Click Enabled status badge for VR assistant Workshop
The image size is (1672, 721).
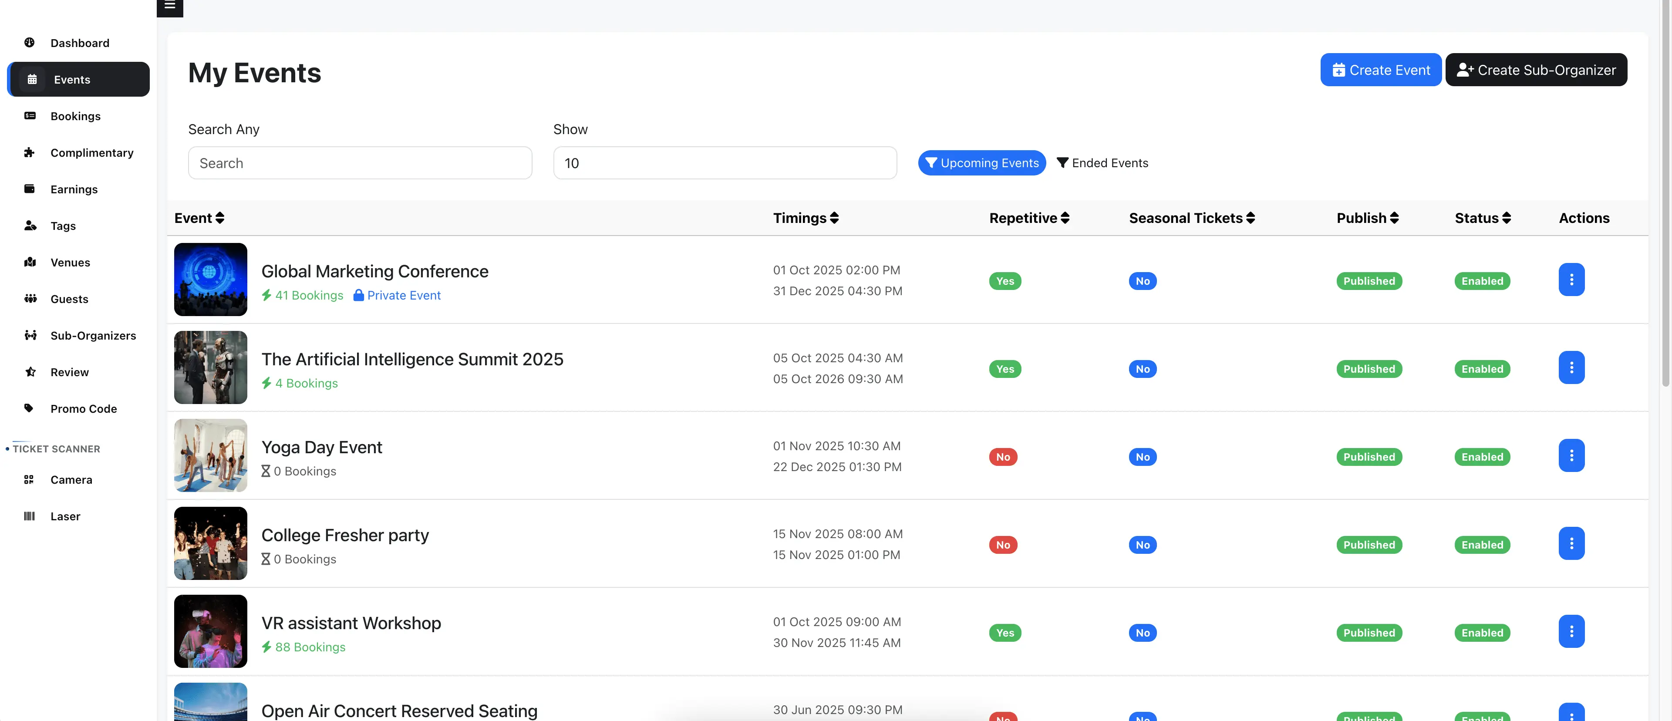(1482, 633)
